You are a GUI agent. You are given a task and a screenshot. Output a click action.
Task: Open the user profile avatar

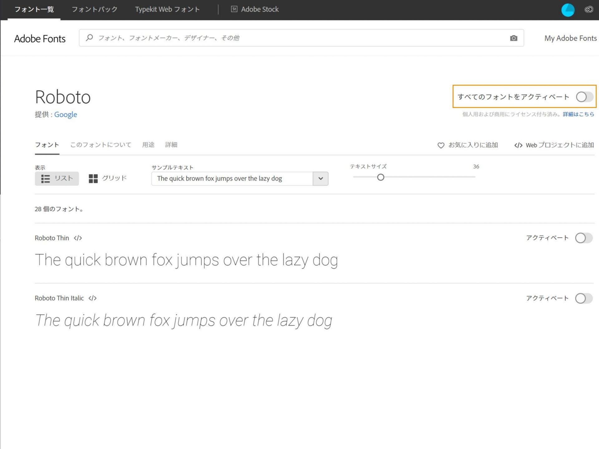pos(568,10)
